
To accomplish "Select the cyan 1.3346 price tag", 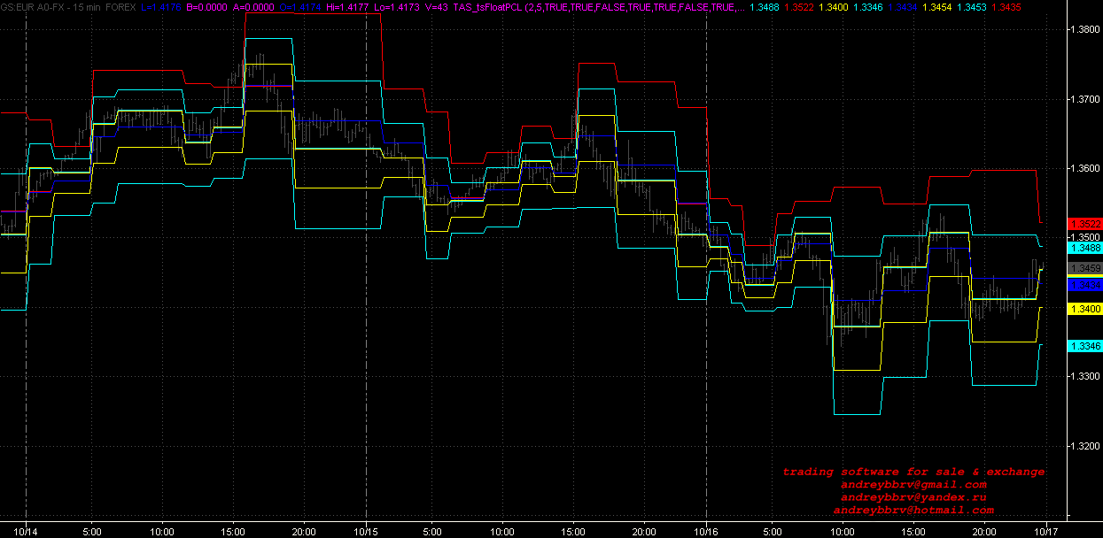I will coord(1084,346).
